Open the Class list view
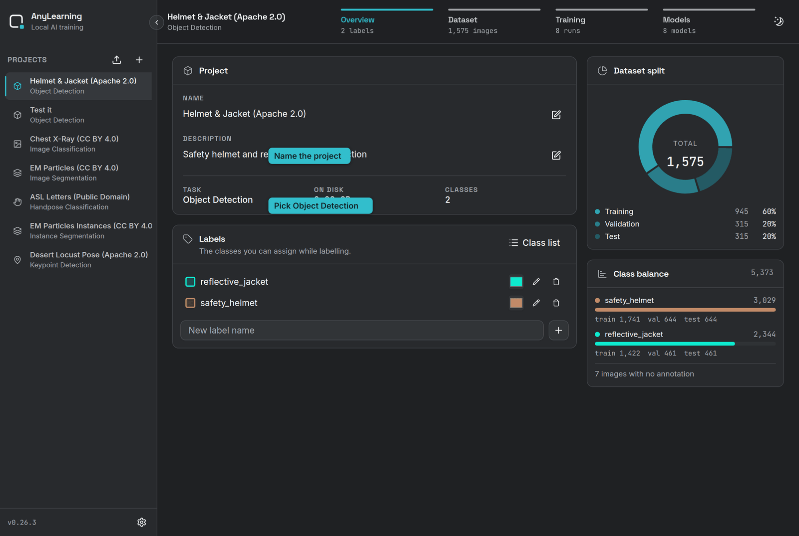This screenshot has width=799, height=536. (534, 243)
